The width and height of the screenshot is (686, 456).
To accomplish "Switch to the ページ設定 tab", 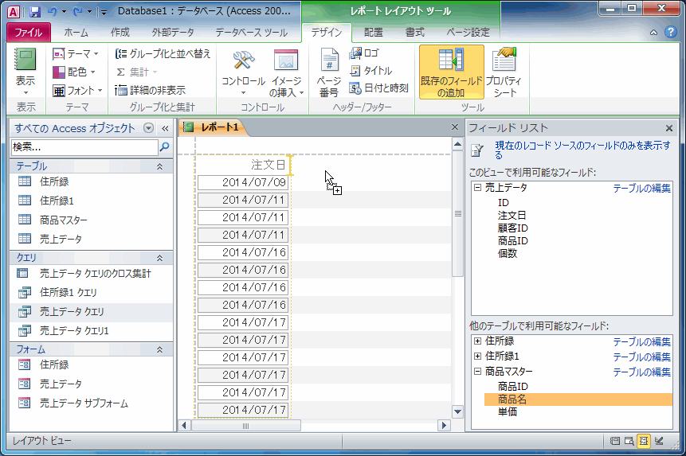I will 468,33.
